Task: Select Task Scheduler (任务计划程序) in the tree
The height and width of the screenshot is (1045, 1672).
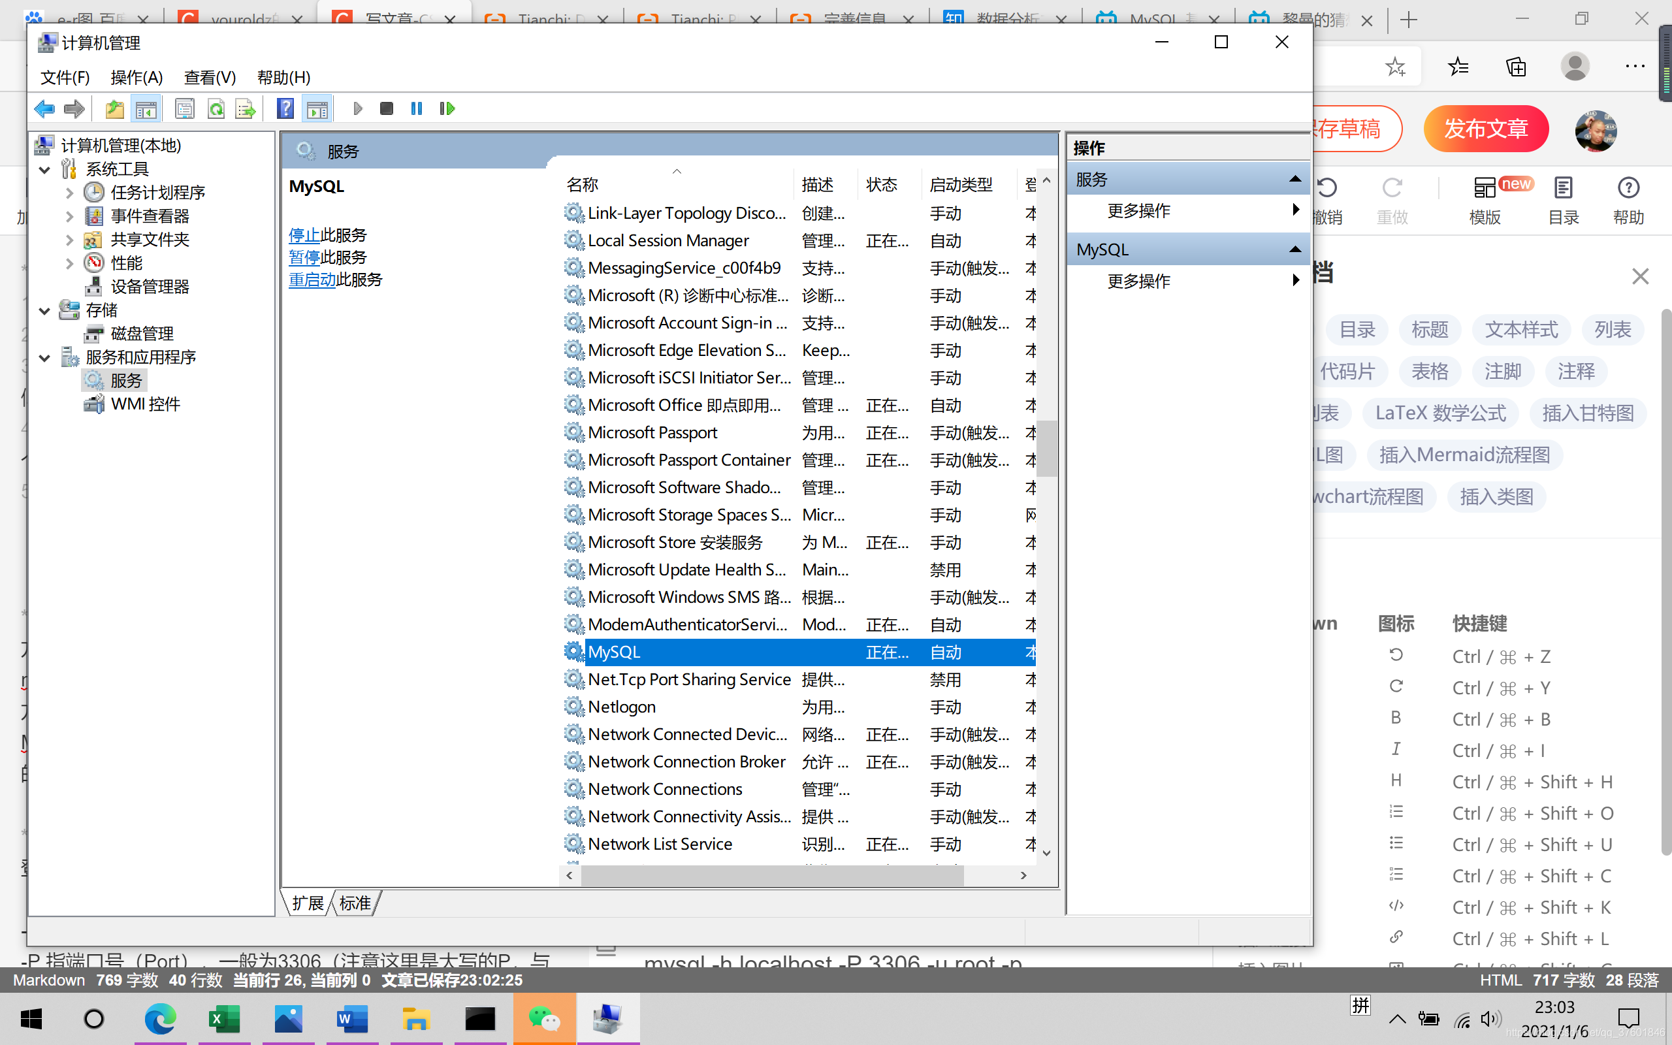Action: (x=157, y=192)
